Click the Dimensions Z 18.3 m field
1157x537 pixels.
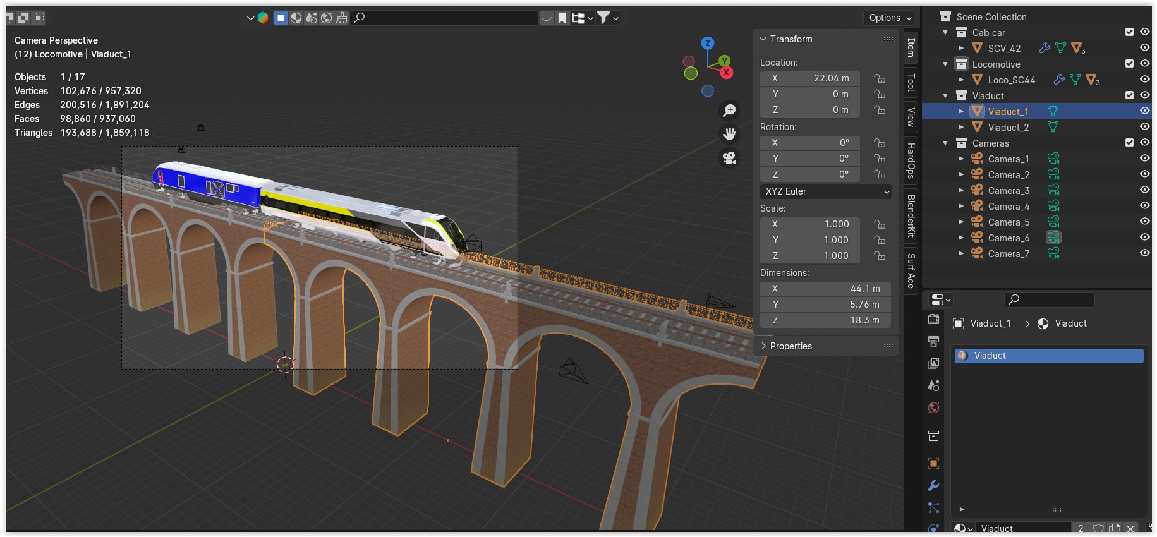coord(825,320)
